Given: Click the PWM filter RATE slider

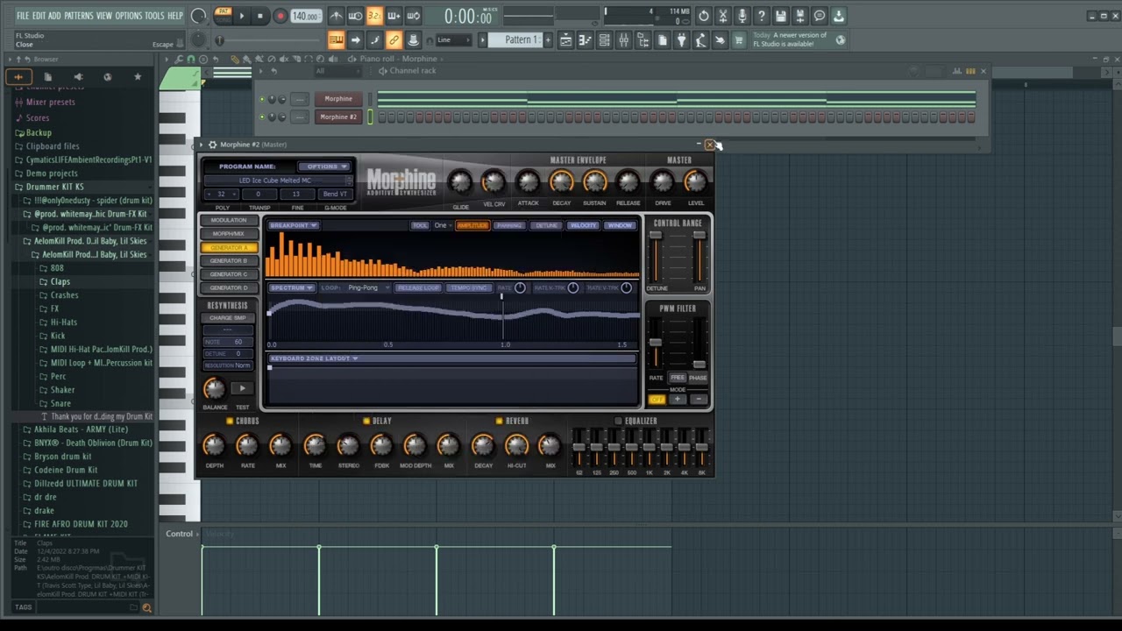Looking at the screenshot, I should pyautogui.click(x=656, y=344).
